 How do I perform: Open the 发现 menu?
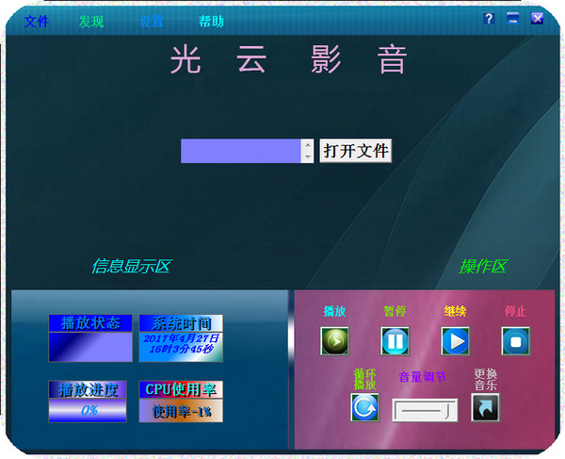91,22
